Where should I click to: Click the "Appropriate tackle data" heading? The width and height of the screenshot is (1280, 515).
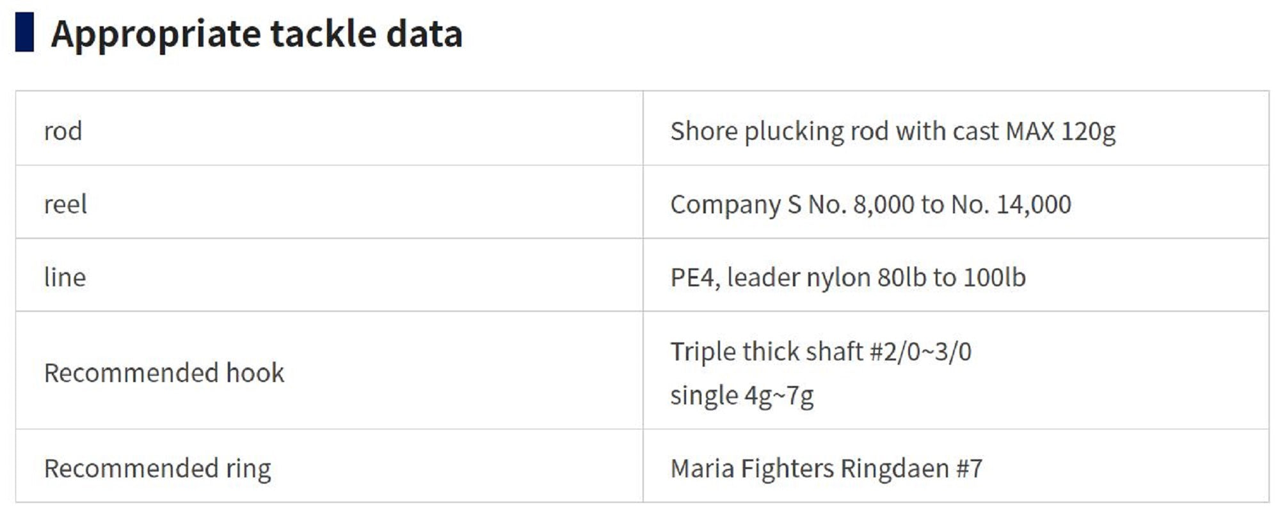point(256,33)
